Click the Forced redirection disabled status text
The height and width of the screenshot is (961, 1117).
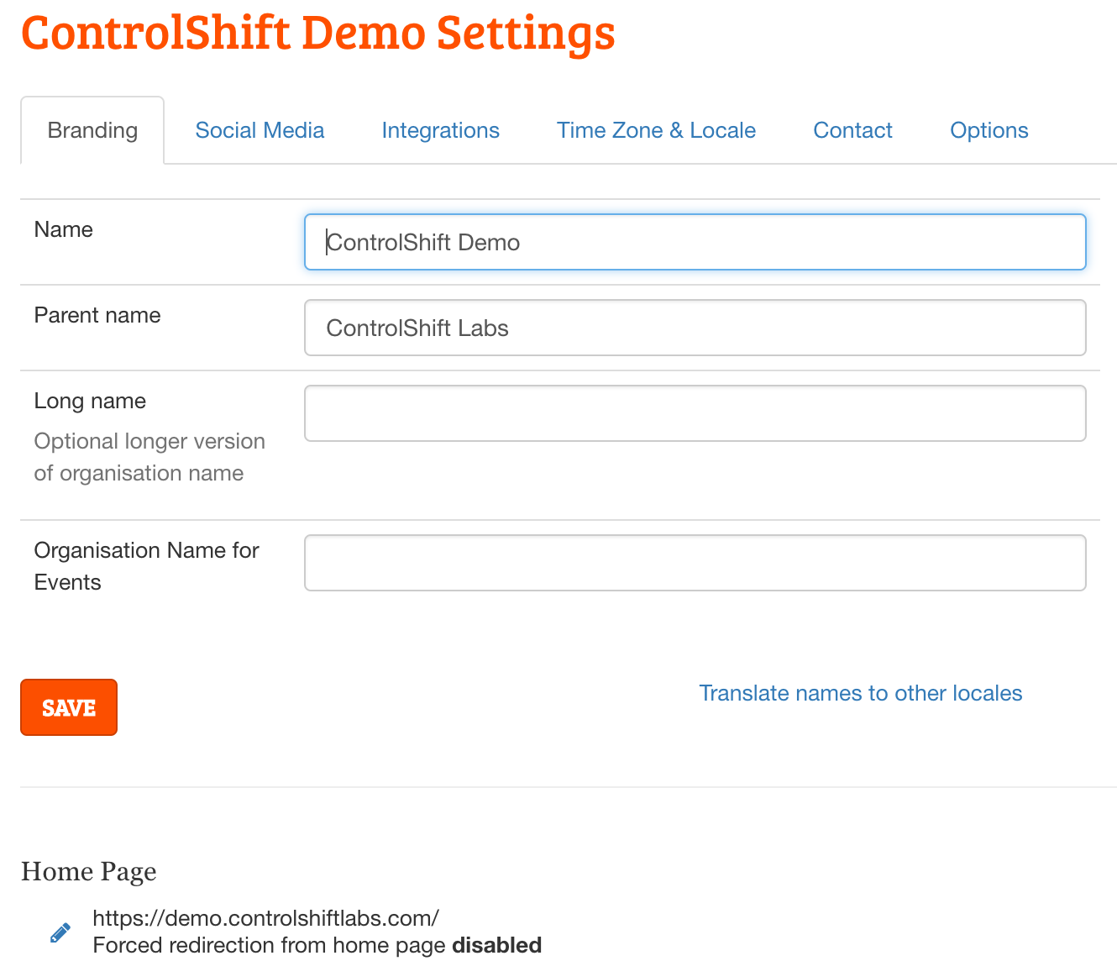[x=317, y=945]
